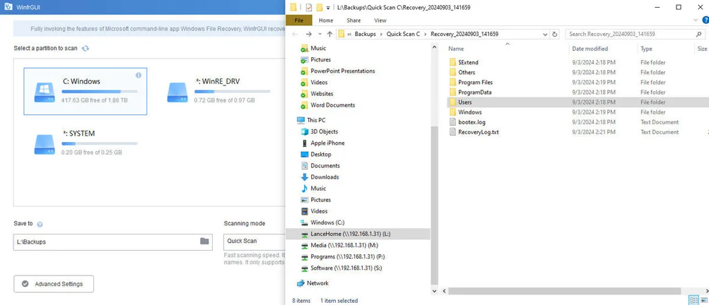Create new folder from quick access toolbar
This screenshot has height=305, width=709.
tap(320, 7)
